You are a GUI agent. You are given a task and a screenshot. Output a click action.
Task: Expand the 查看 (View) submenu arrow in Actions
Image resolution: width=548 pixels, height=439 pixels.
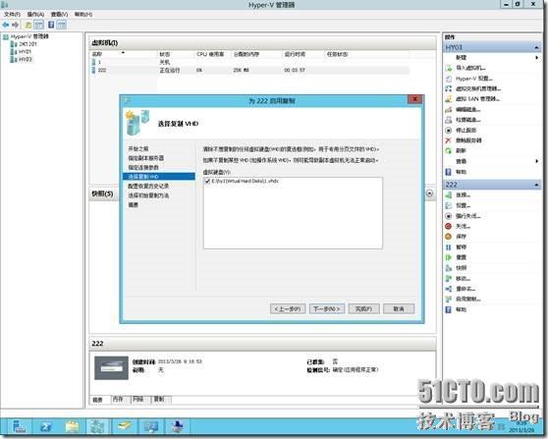537,161
